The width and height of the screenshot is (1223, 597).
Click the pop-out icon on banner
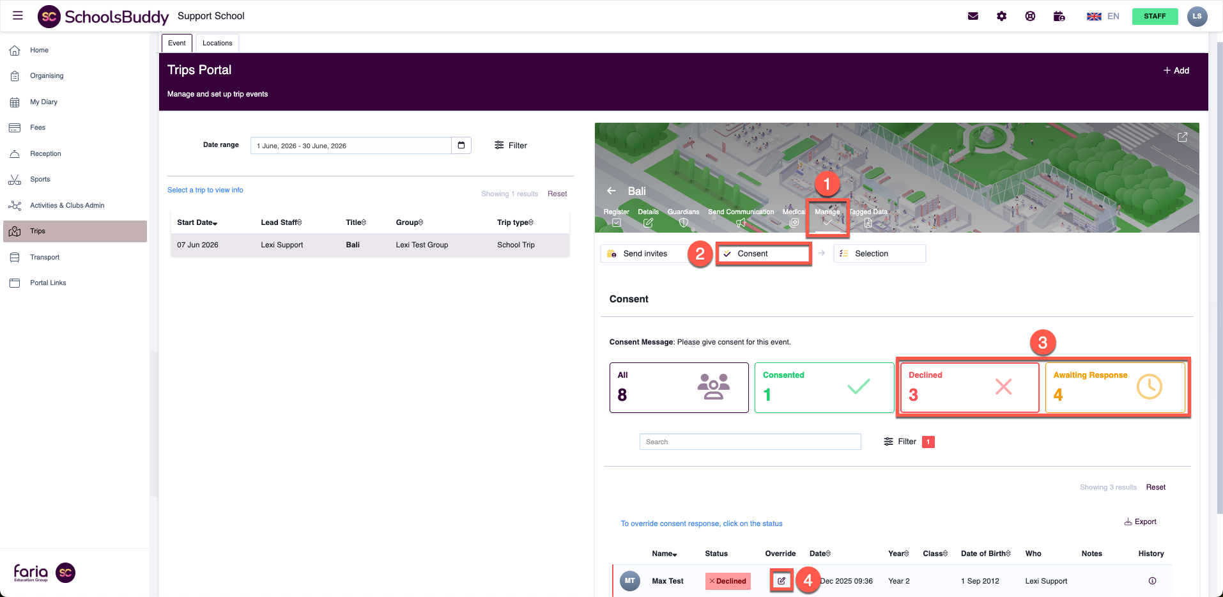(x=1182, y=137)
